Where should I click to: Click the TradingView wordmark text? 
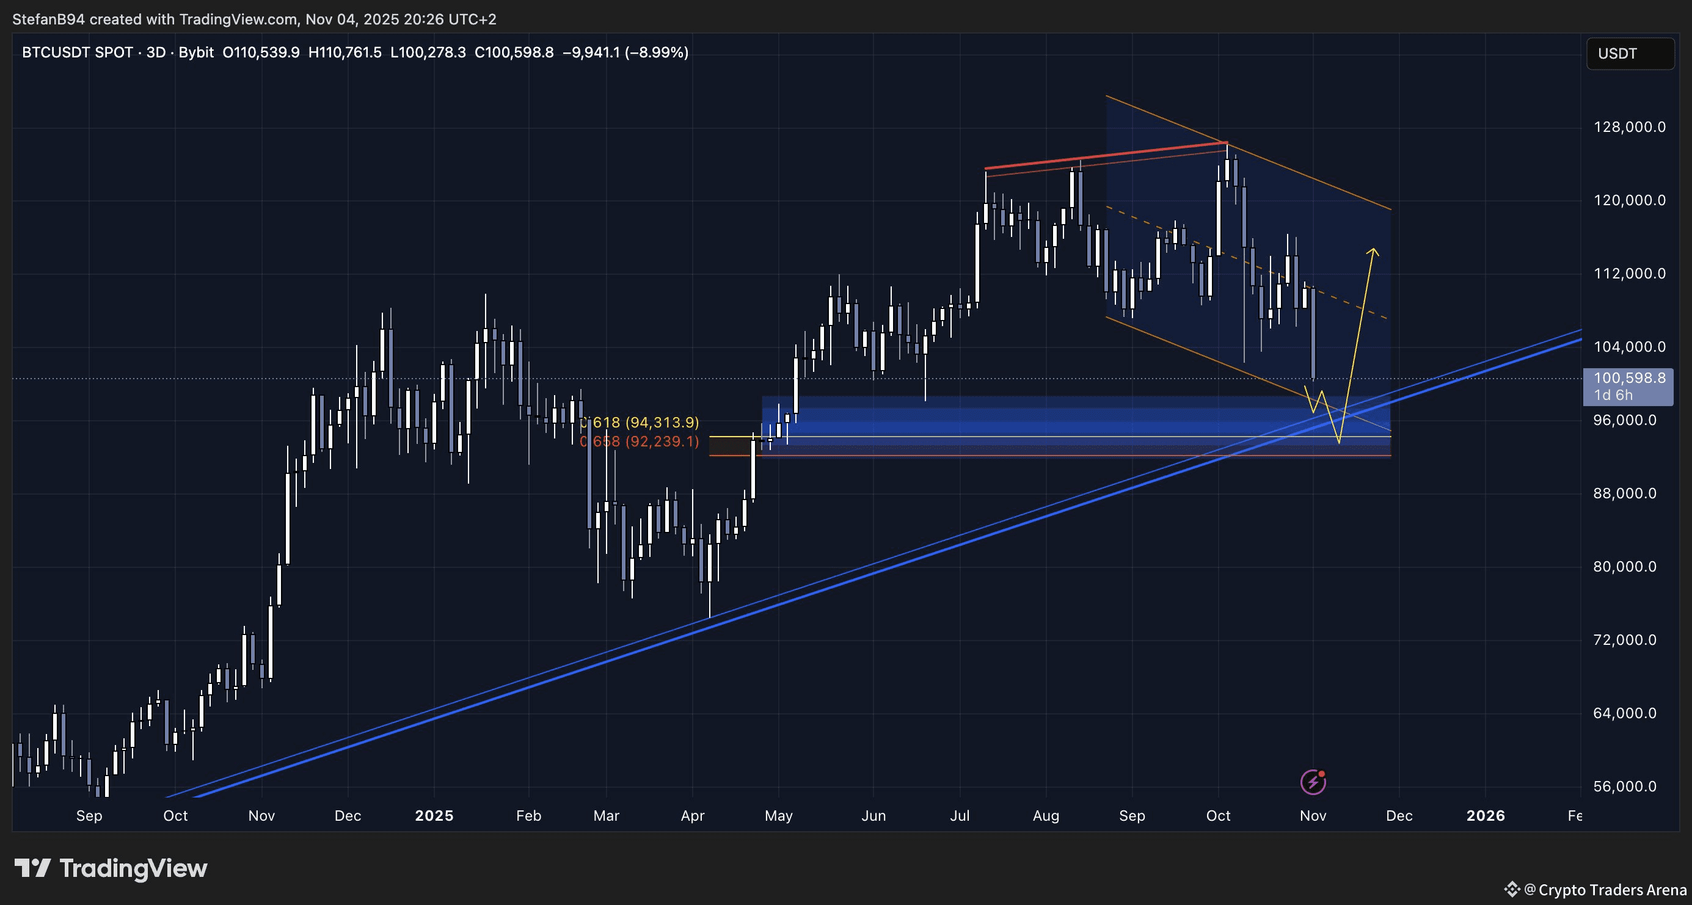(133, 868)
